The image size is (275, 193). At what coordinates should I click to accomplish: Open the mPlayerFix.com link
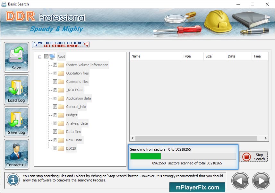tap(197, 188)
